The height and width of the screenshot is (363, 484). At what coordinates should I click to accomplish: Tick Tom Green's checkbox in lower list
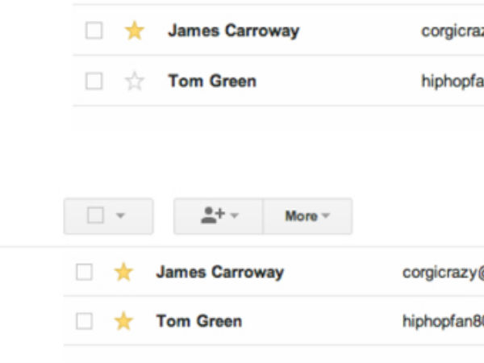click(84, 321)
